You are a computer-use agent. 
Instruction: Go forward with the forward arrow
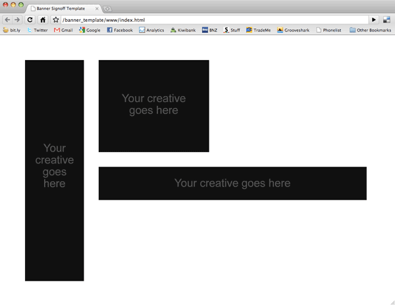pyautogui.click(x=17, y=20)
